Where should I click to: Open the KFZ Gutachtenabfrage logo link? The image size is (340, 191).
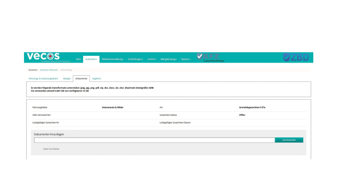point(210,57)
